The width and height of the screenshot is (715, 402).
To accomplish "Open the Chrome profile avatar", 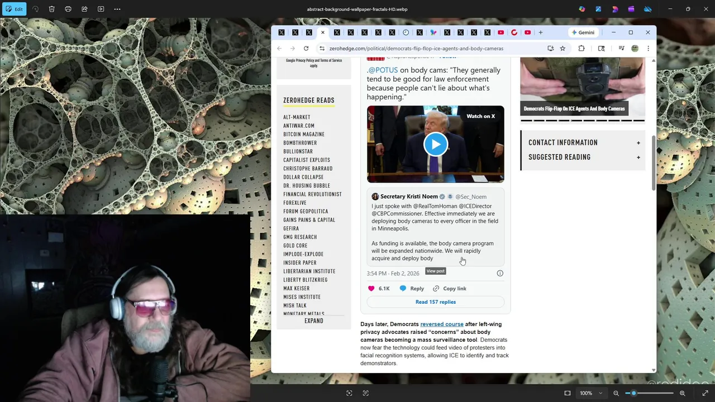I will (635, 49).
